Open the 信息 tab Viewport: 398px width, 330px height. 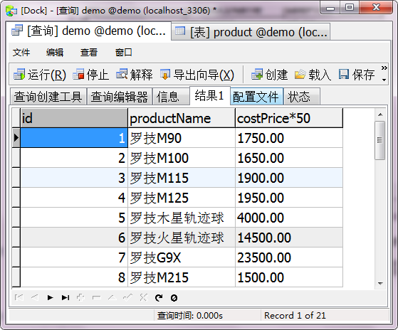pyautogui.click(x=171, y=97)
